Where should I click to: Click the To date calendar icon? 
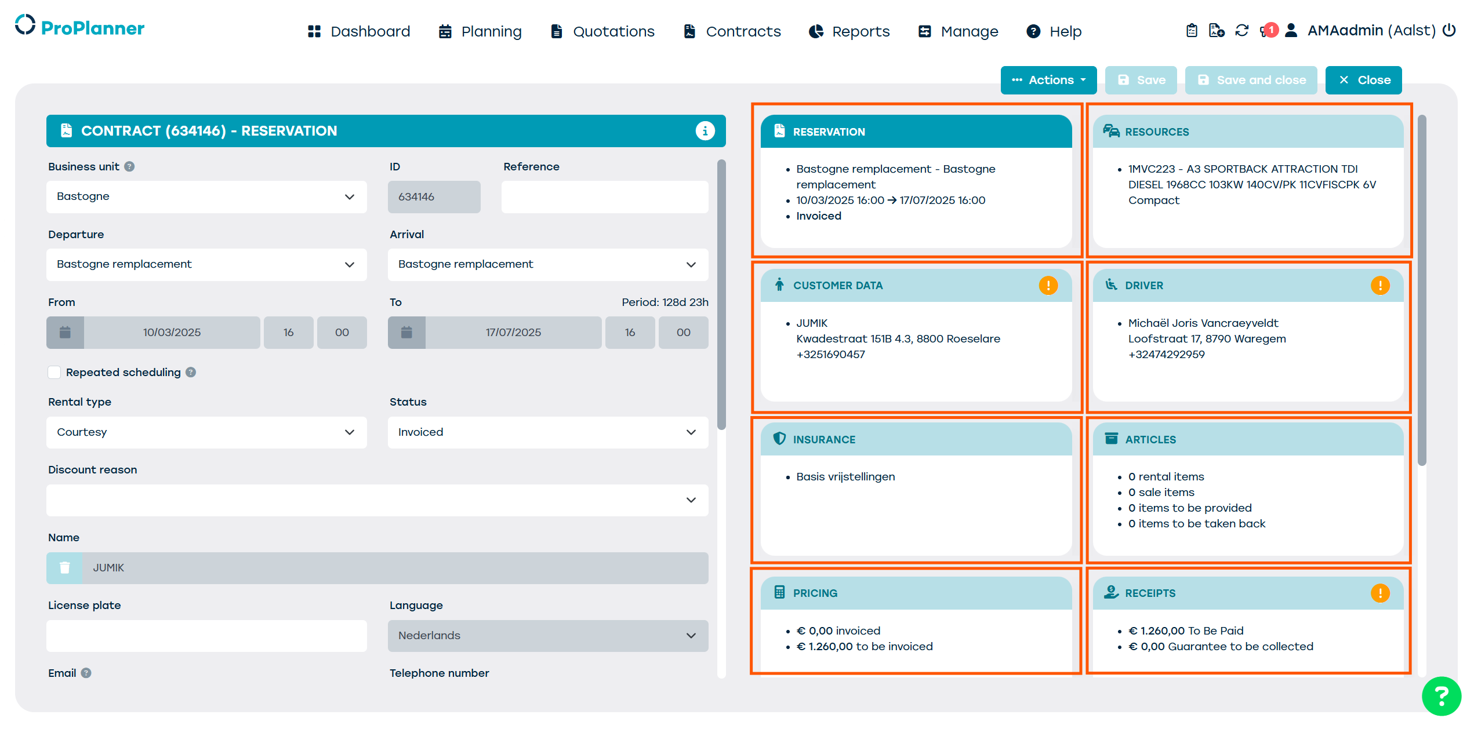coord(406,333)
